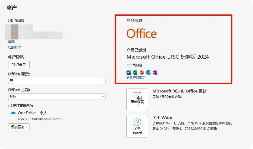The image size is (253, 149).
Task: Click the Outlook app icon
Action: (148, 73)
